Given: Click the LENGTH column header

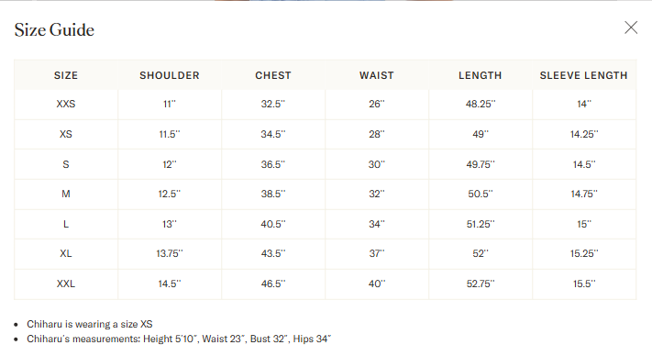Looking at the screenshot, I should point(481,75).
